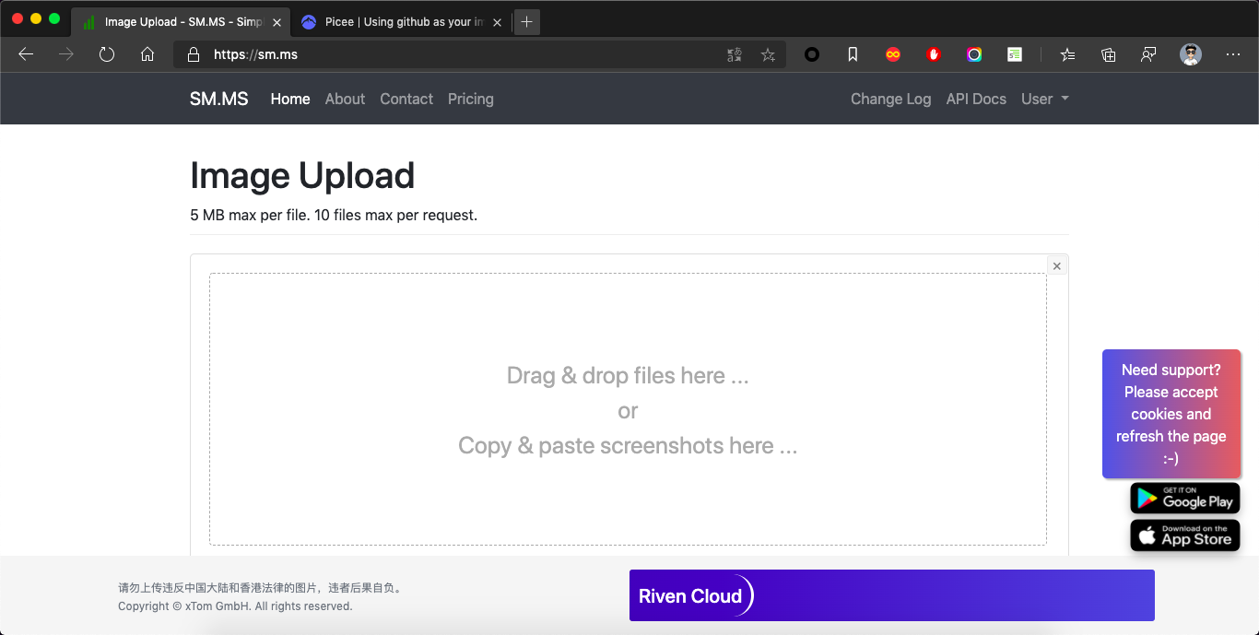The height and width of the screenshot is (635, 1259).
Task: Select the Image Upload - SM.MS tab
Action: tap(181, 22)
